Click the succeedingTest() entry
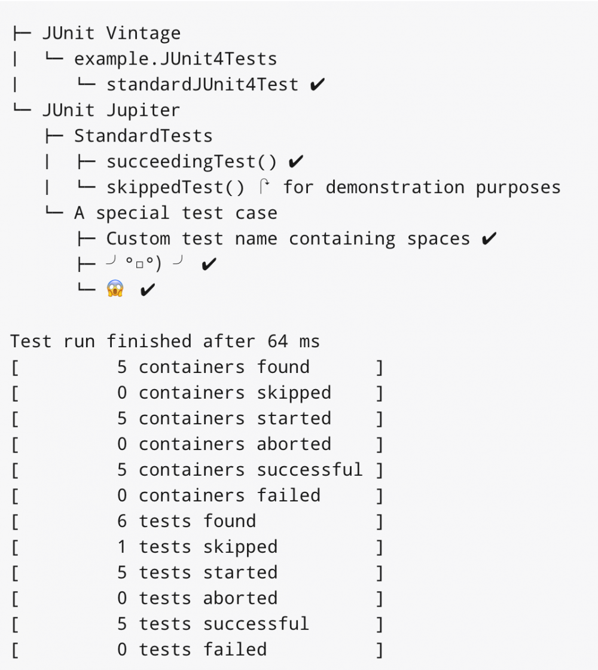 191,162
